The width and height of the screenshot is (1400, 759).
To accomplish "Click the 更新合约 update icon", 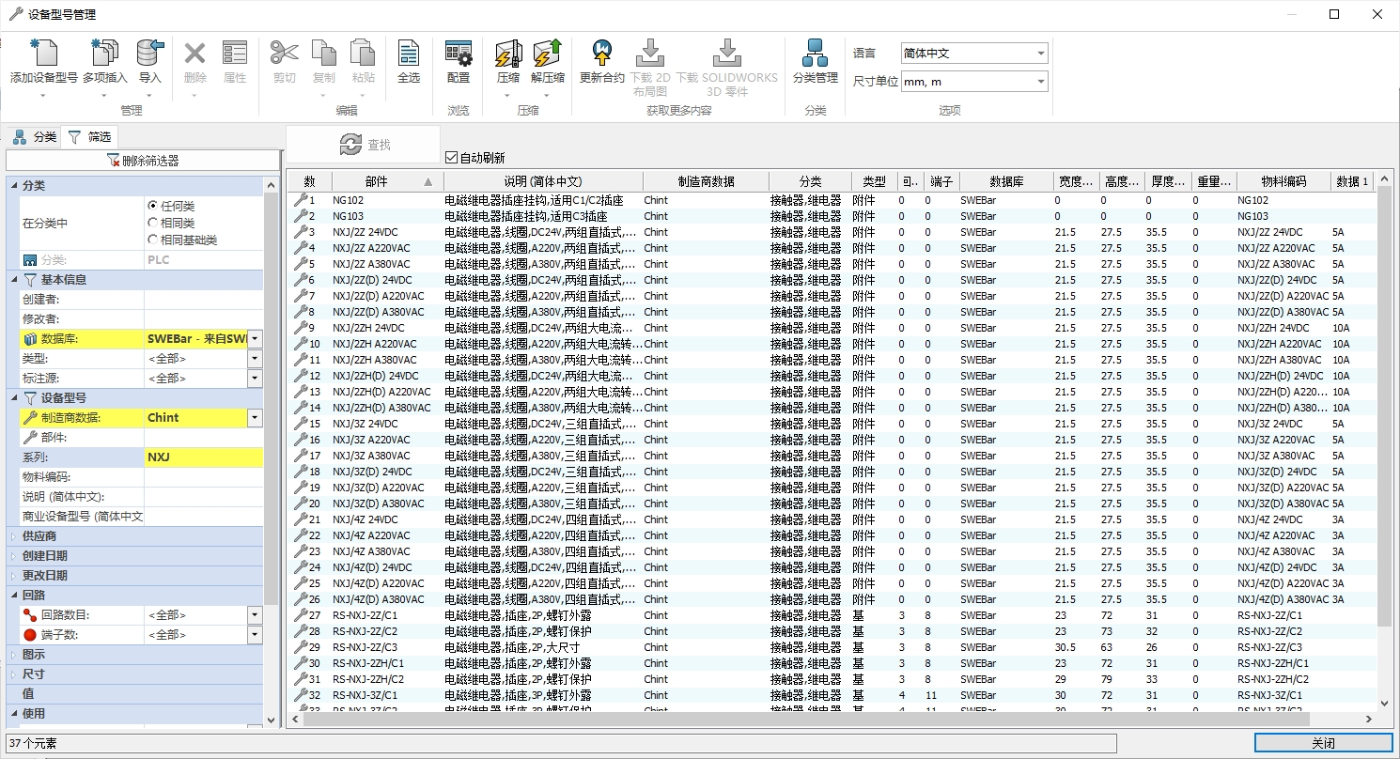I will (601, 54).
